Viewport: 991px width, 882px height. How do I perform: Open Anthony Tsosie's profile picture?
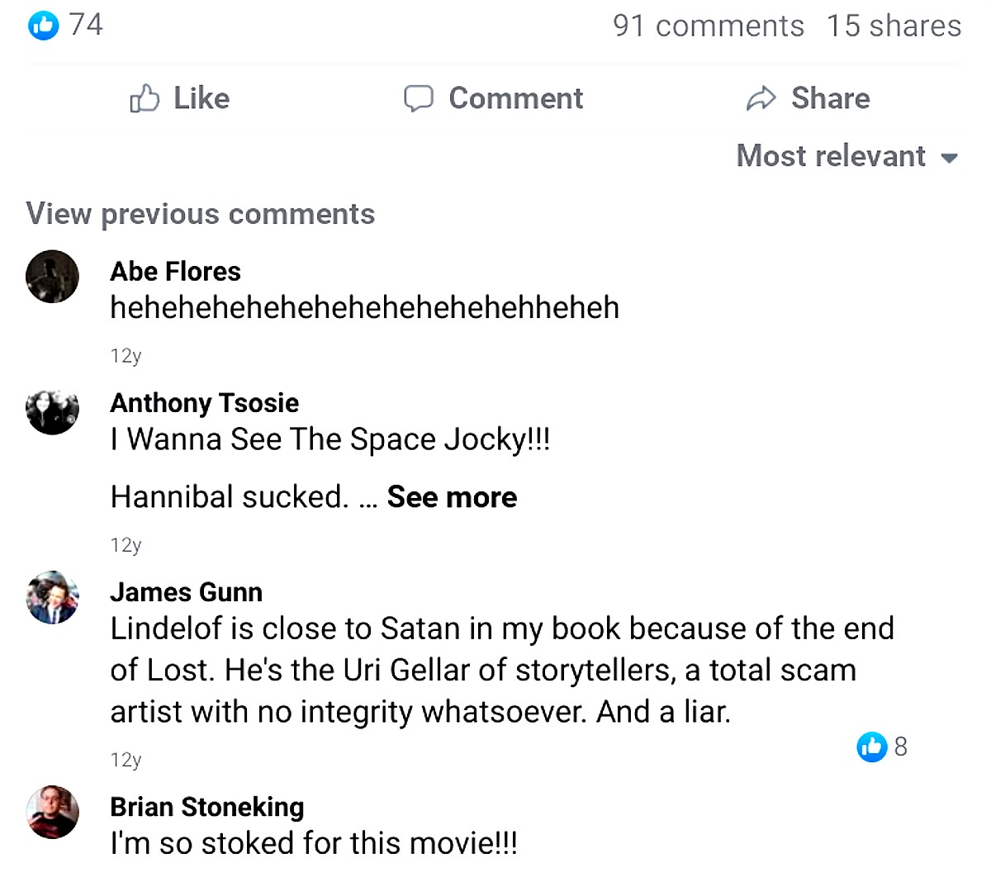coord(53,409)
